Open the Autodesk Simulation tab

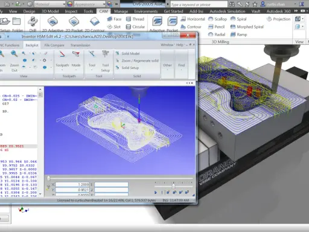228,11
